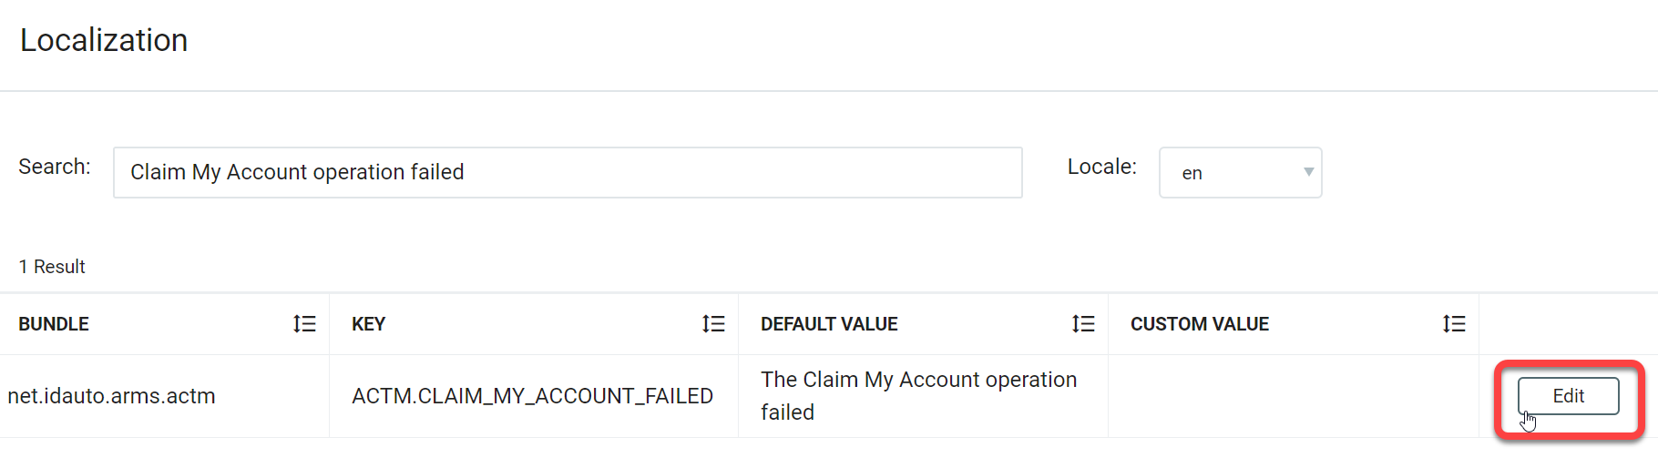Sort by the DEFAULT VALUE column icon

click(1083, 324)
